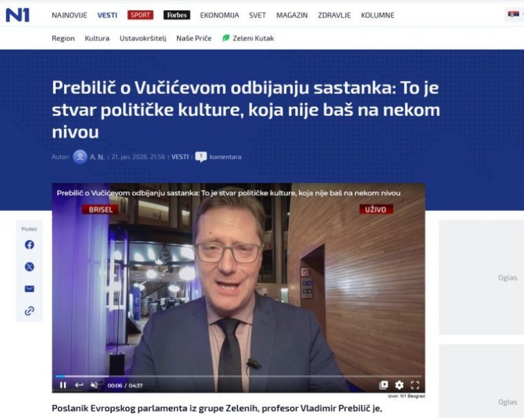
Task: Click the video replay arrow
Action: [79, 385]
